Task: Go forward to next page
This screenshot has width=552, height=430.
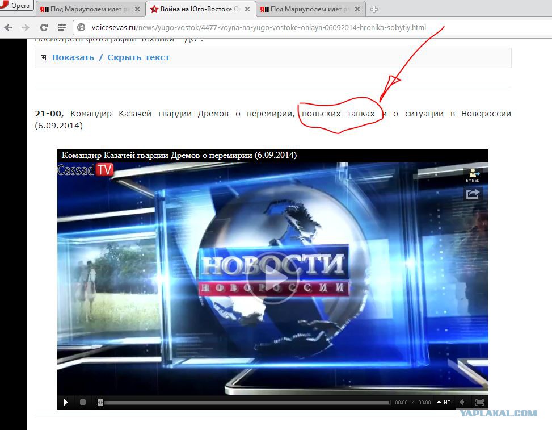Action: (26, 27)
